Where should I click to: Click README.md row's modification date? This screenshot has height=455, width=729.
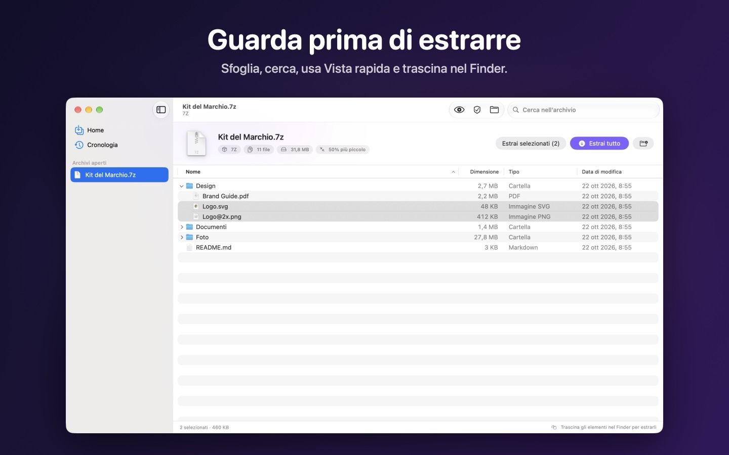[x=606, y=247]
